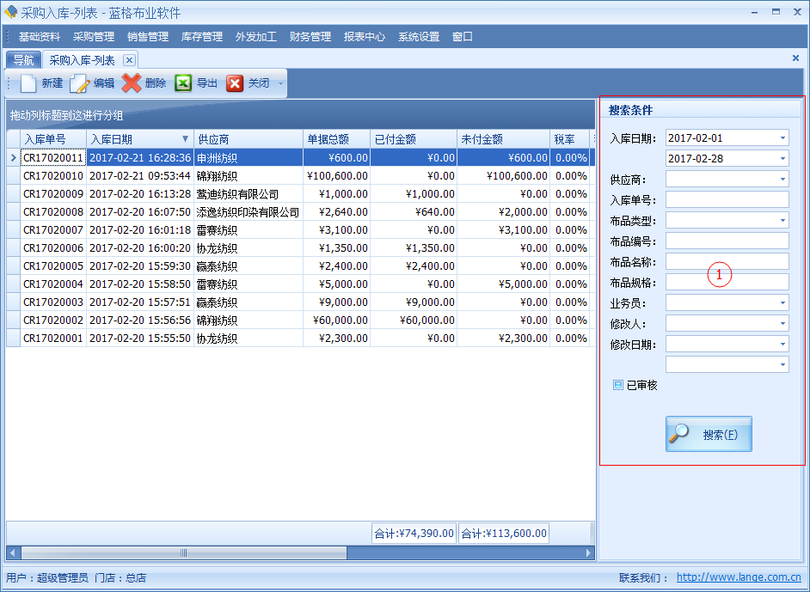Image resolution: width=810 pixels, height=592 pixels.
Task: Click the Delete (删除) red X icon
Action: pos(132,83)
